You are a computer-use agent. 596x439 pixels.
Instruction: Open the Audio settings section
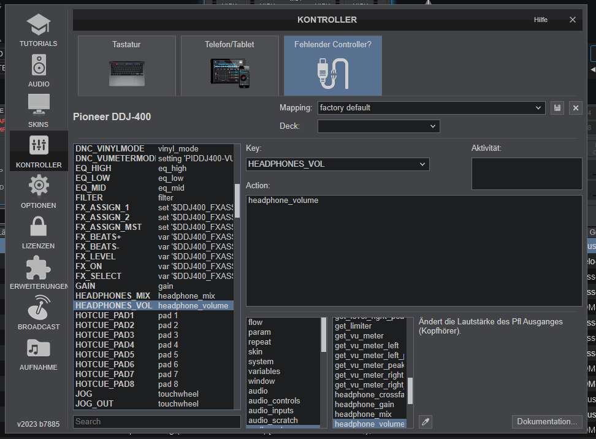point(39,71)
